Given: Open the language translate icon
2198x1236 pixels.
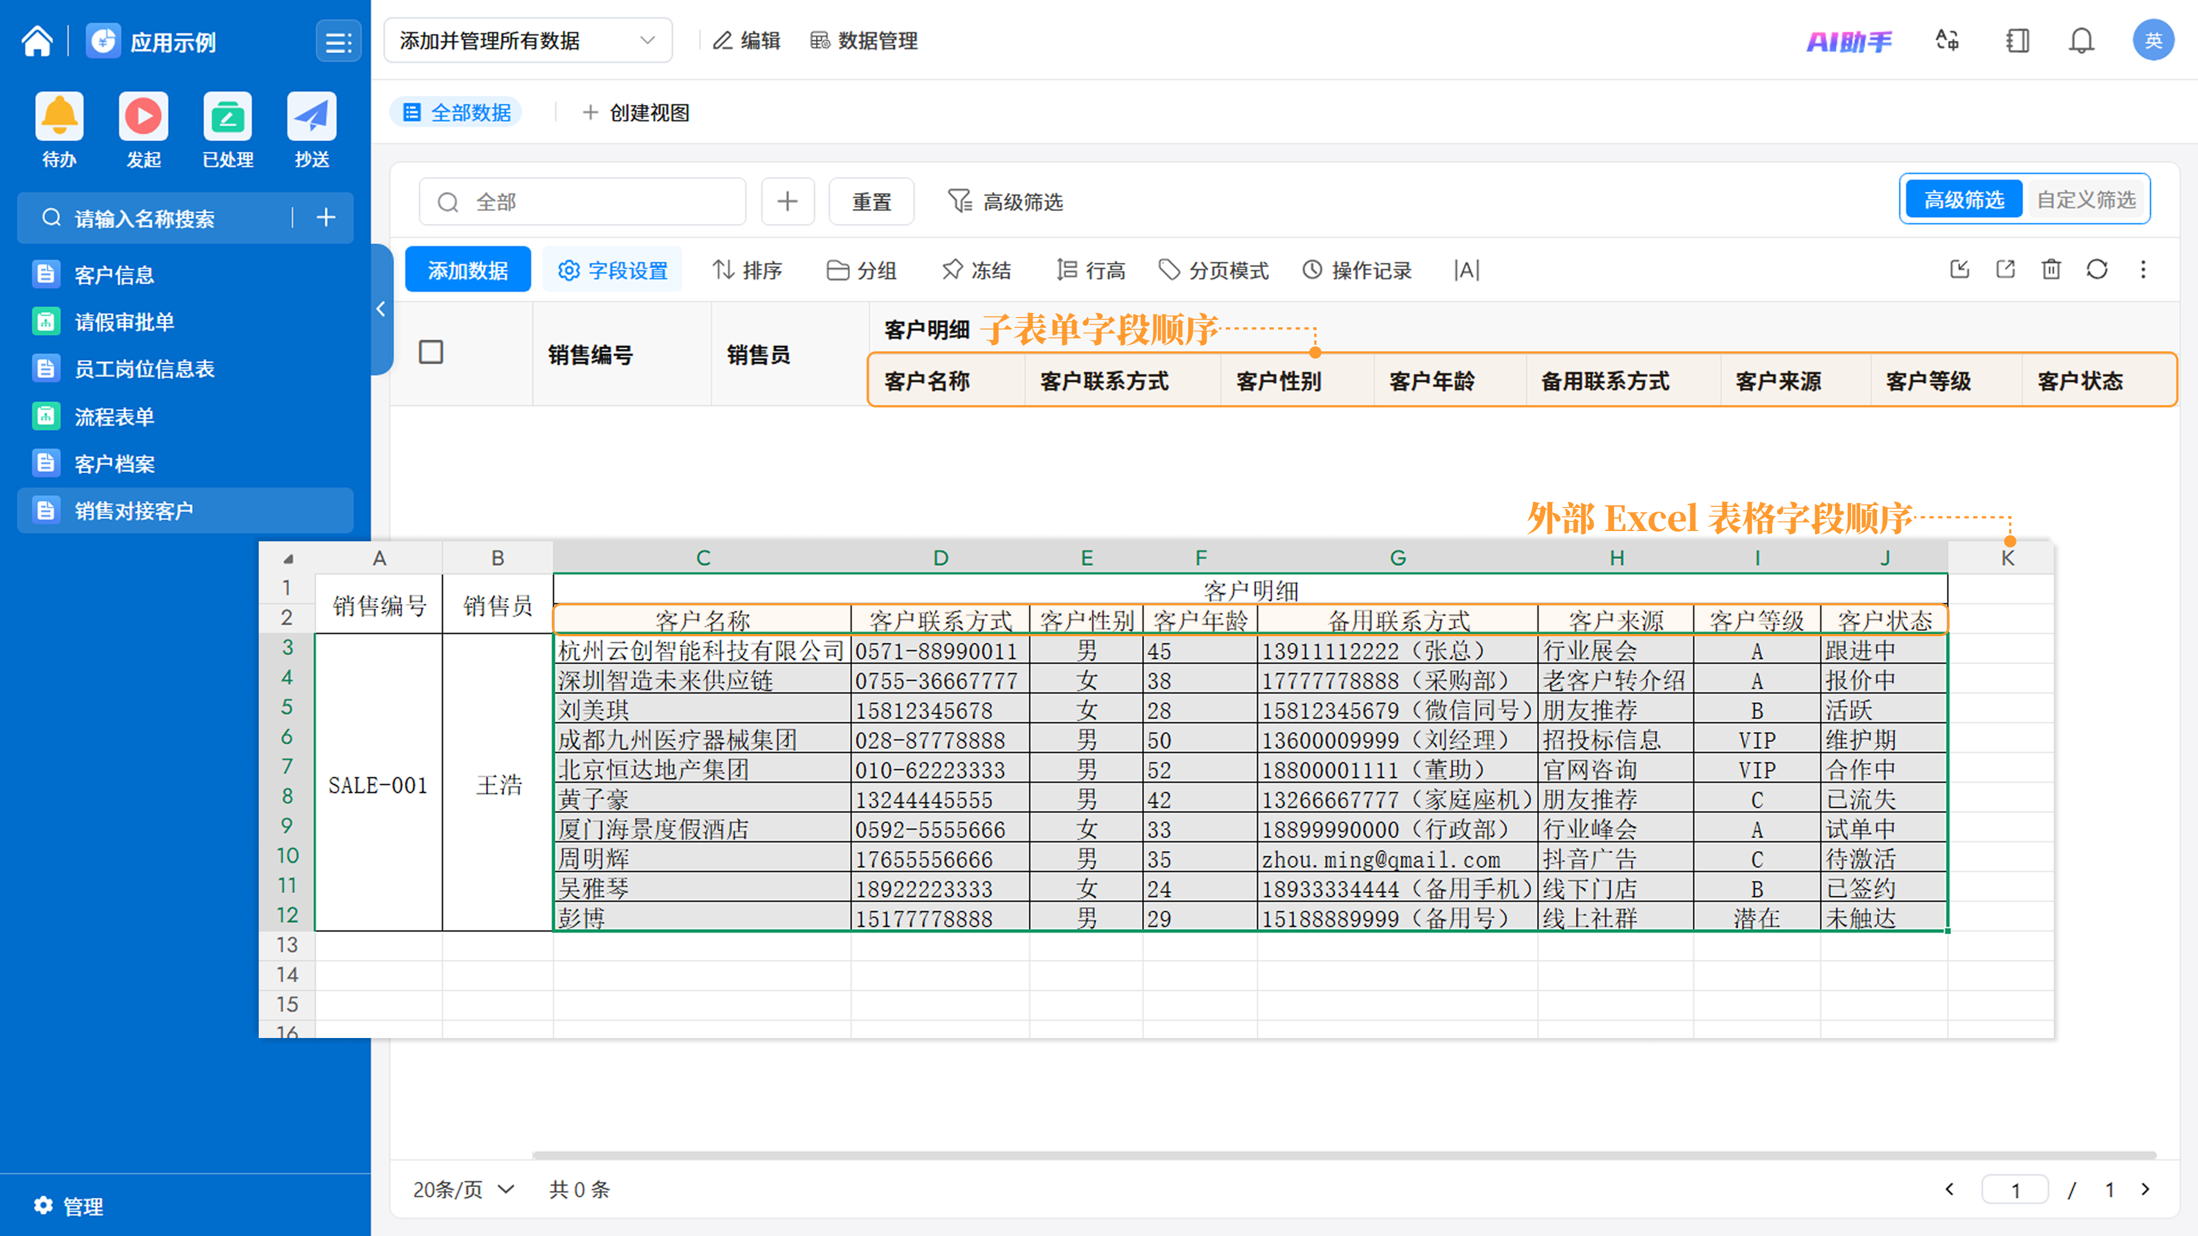Looking at the screenshot, I should pyautogui.click(x=1947, y=40).
